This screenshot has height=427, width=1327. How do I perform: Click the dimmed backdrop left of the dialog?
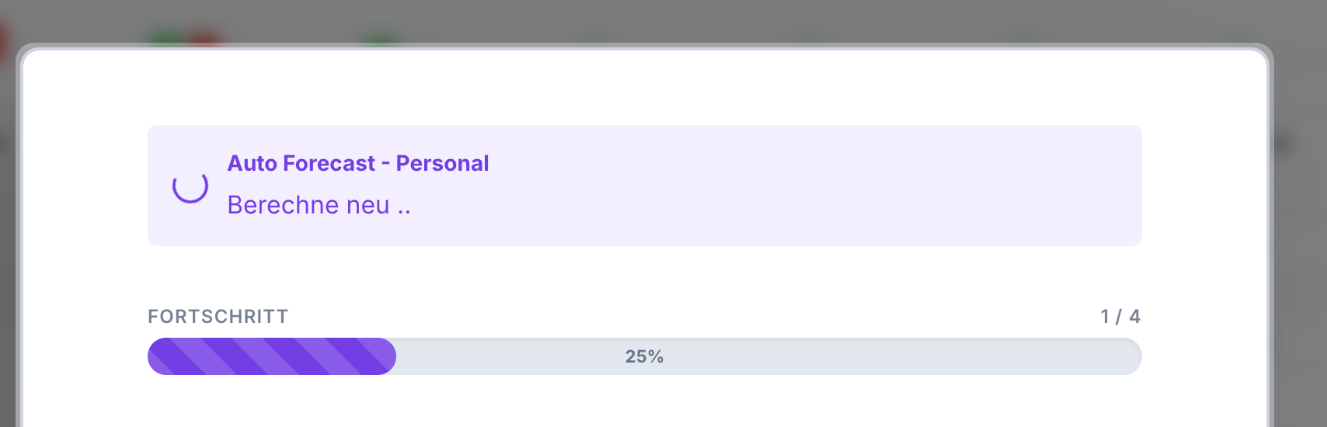(8, 233)
